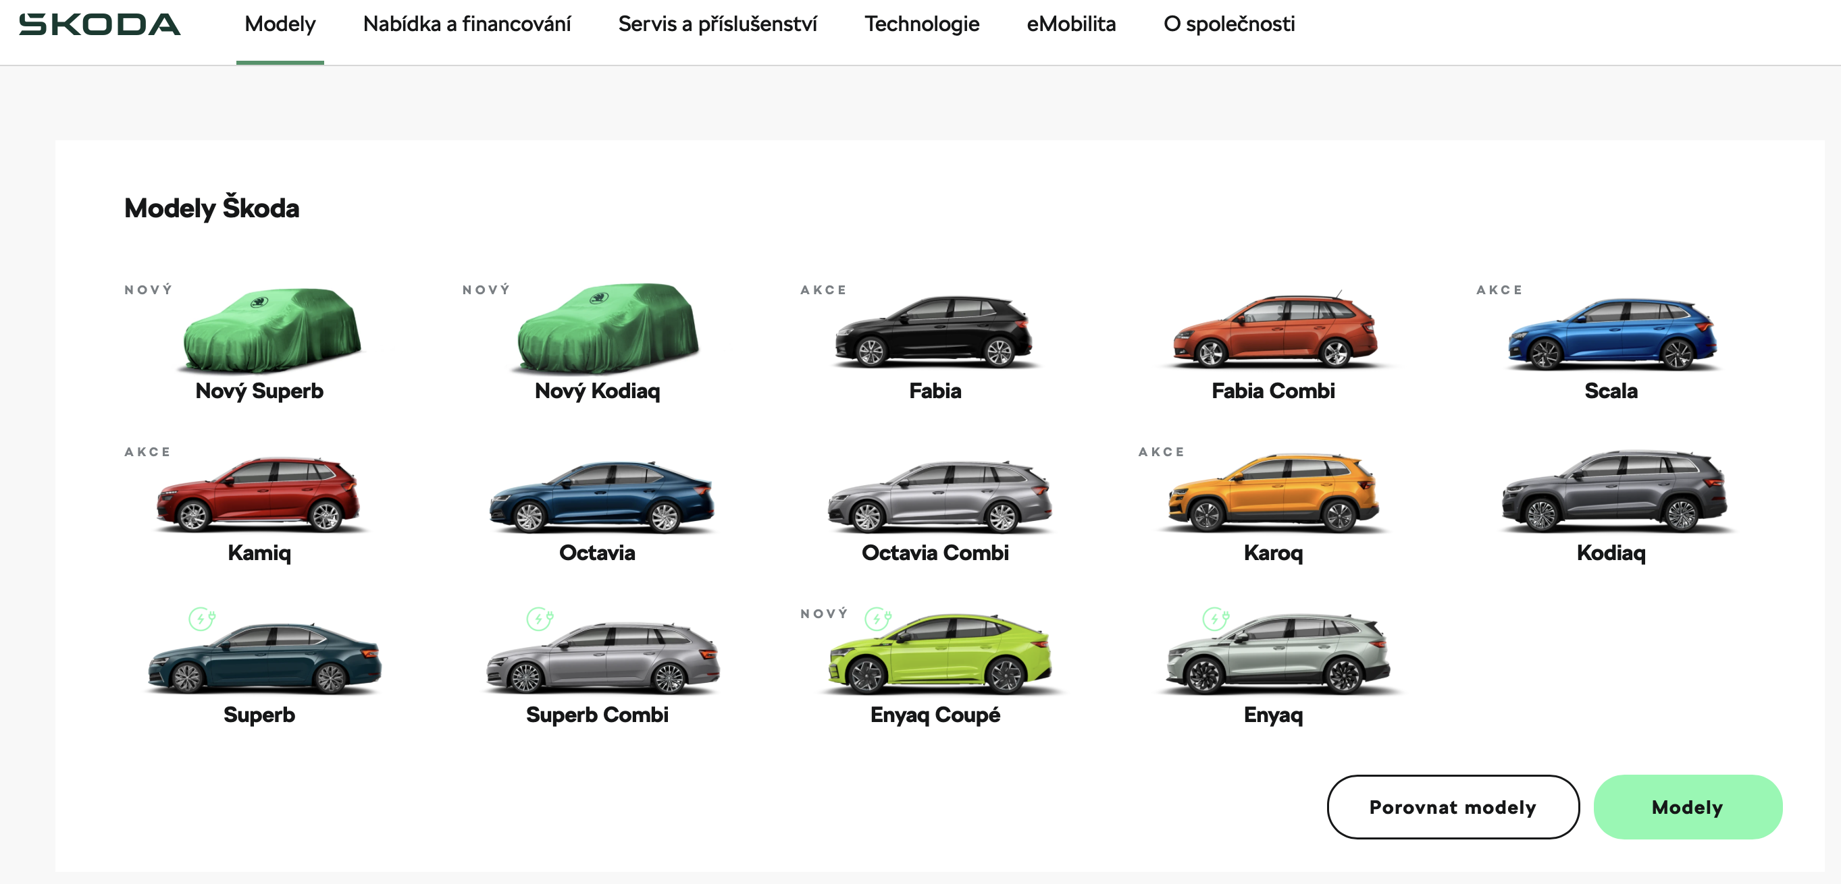This screenshot has width=1841, height=884.
Task: Open the Octavia Combi model link
Action: [935, 553]
